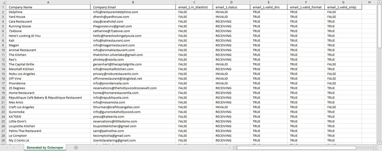Click horizontal scrollbar right arrow
This screenshot has height=151, width=382.
(375, 148)
